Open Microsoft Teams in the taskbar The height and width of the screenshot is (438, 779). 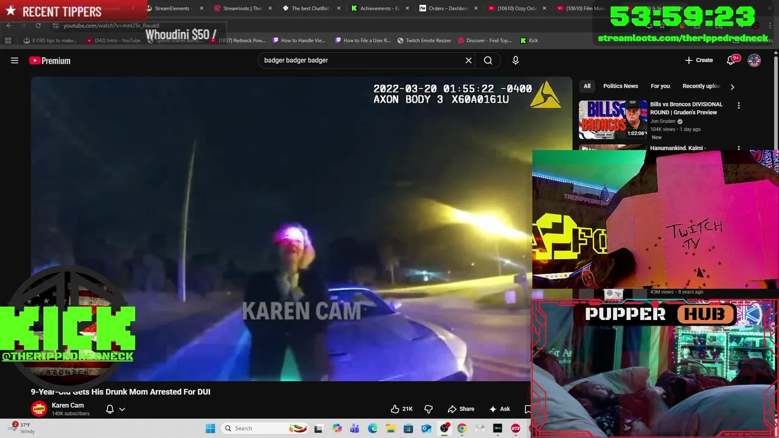click(355, 428)
